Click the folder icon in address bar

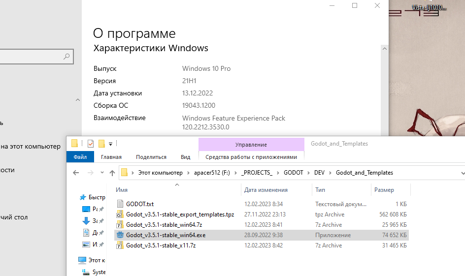(125, 172)
